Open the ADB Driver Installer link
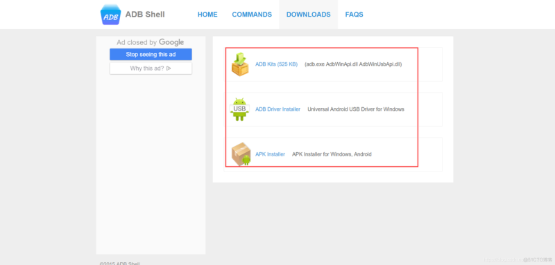 click(278, 109)
